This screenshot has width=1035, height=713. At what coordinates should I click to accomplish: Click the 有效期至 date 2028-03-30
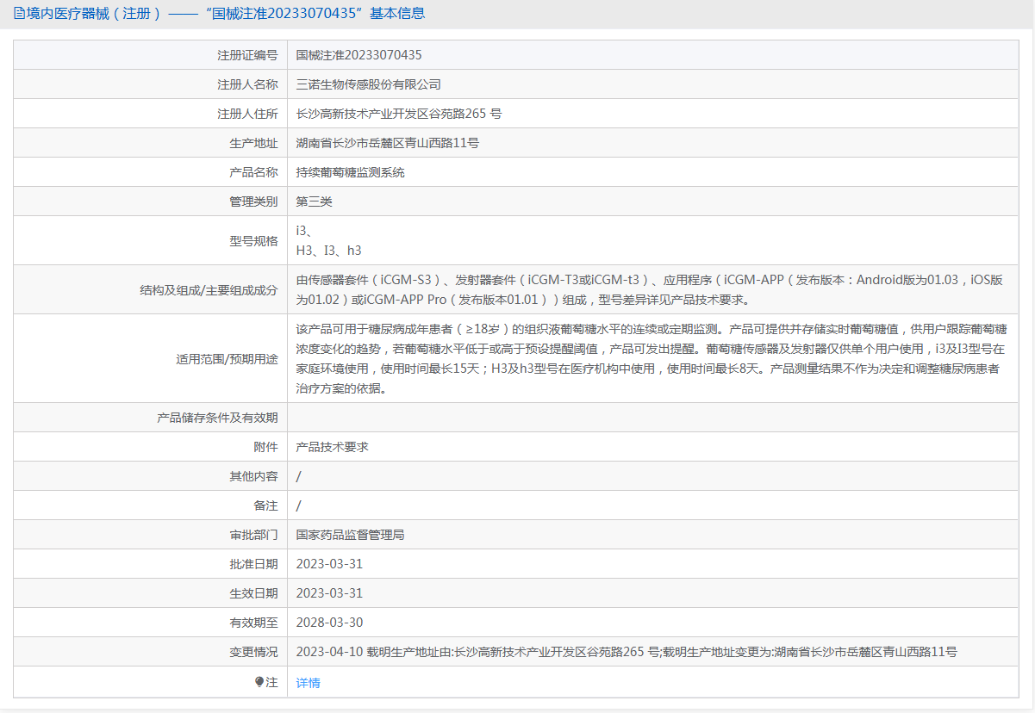click(329, 623)
